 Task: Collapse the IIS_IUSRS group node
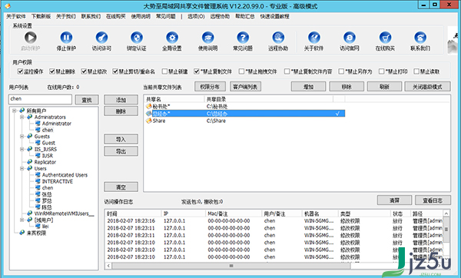[x=22, y=149]
